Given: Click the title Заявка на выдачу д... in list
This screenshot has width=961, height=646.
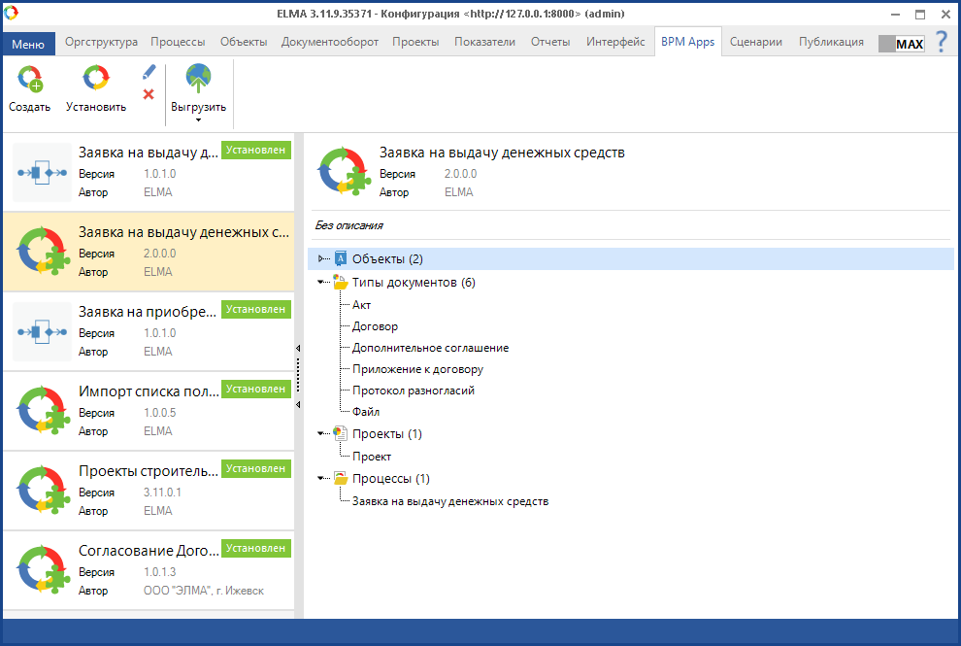Looking at the screenshot, I should point(149,153).
